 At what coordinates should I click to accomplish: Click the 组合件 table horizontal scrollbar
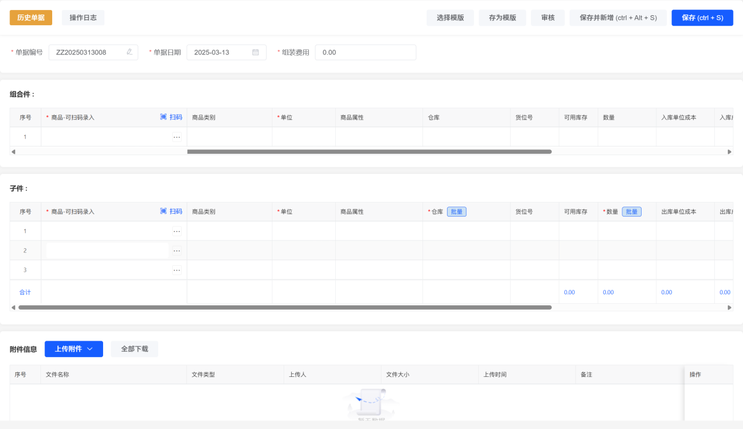click(x=369, y=152)
